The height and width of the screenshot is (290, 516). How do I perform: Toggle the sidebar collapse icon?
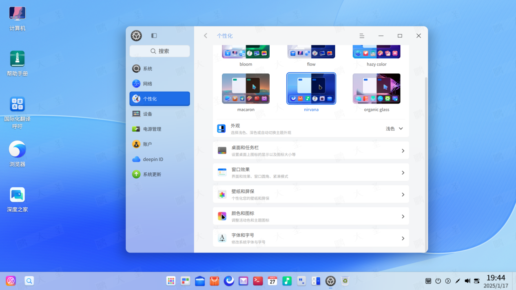point(154,36)
